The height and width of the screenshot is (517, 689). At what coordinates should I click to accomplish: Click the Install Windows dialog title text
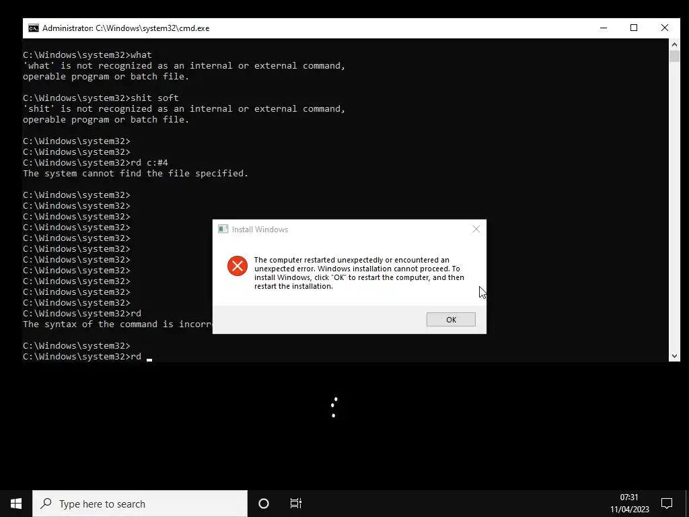(260, 229)
